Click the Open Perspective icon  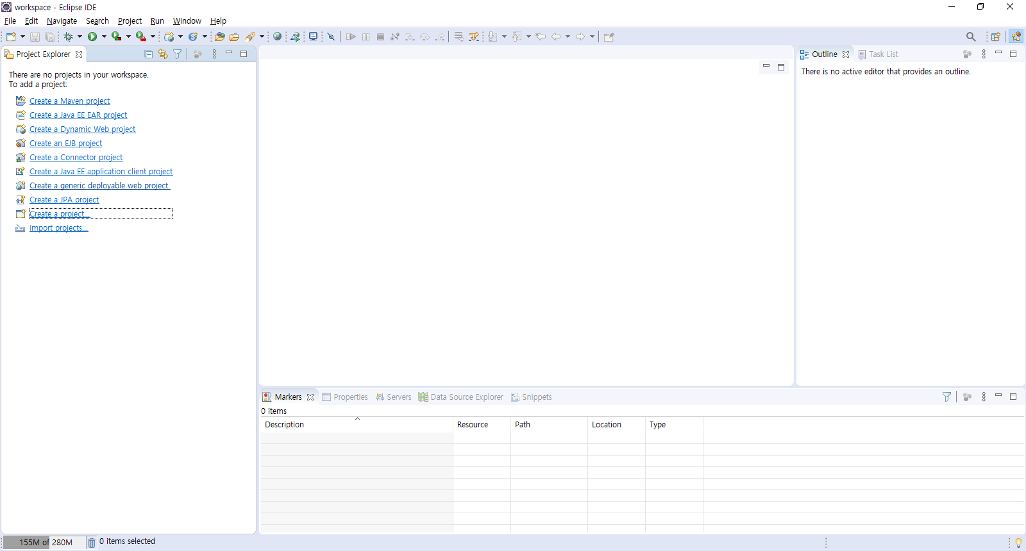(x=995, y=37)
